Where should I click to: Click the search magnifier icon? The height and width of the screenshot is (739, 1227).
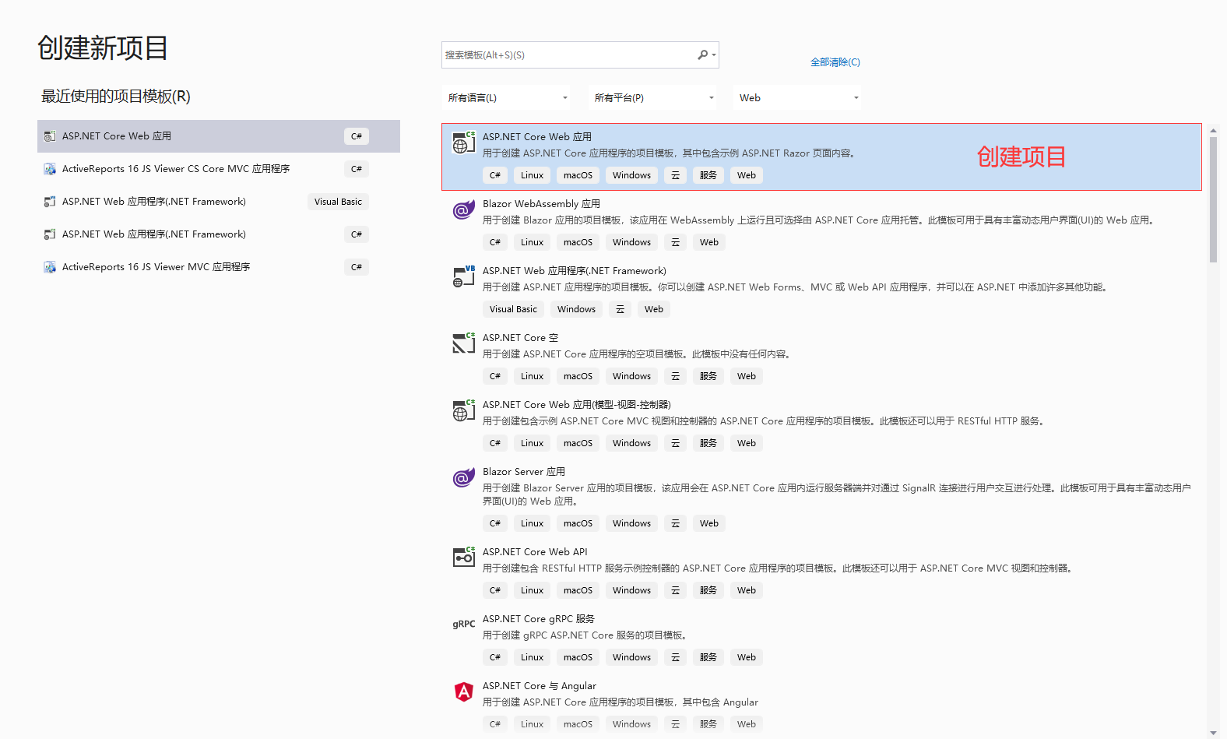(x=702, y=55)
